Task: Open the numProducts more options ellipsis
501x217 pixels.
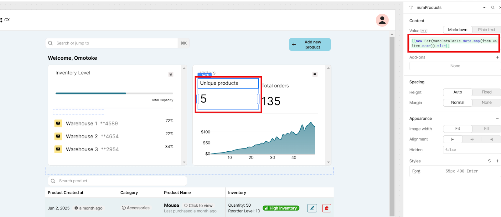Action: coord(484,8)
